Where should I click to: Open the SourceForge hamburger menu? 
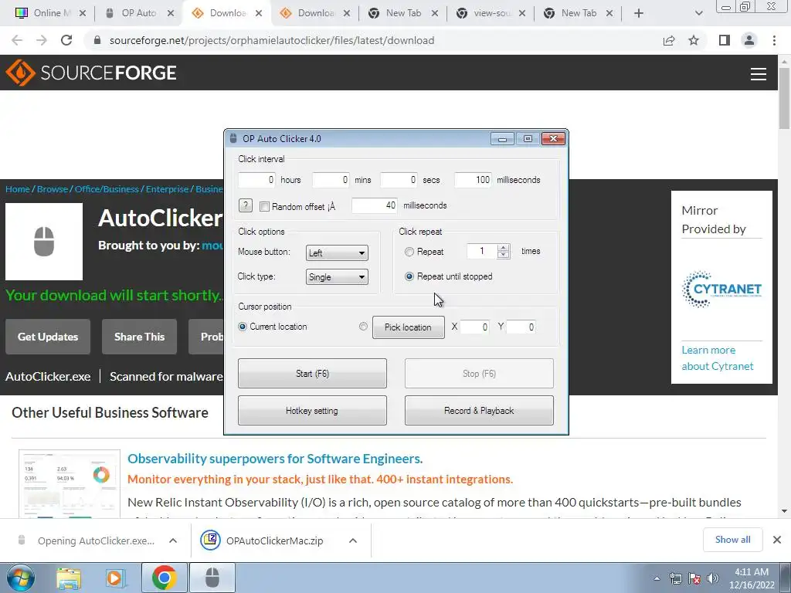(x=758, y=74)
